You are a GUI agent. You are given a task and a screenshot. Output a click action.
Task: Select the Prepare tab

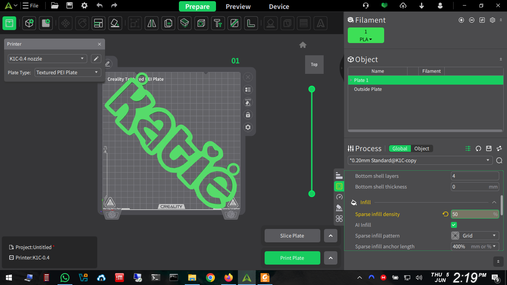click(x=197, y=7)
